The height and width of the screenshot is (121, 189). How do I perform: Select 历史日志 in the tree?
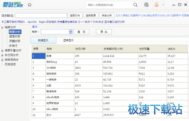click(x=10, y=64)
